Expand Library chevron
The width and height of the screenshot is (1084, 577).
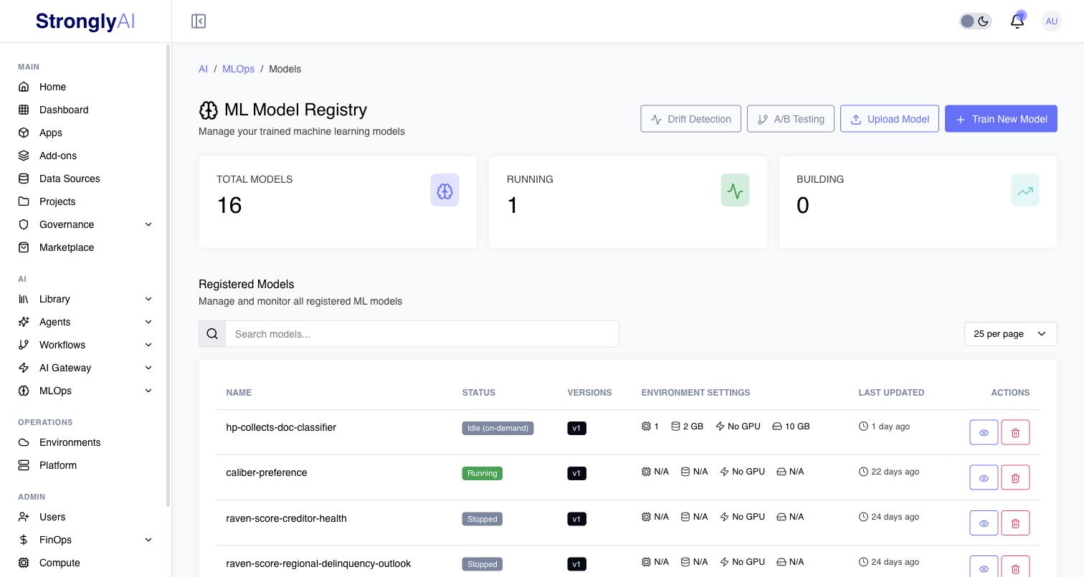[148, 299]
